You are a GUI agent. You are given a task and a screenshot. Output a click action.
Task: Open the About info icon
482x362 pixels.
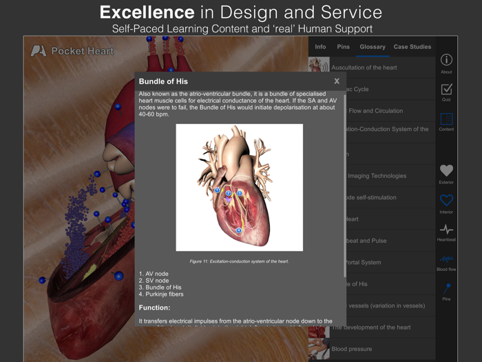click(446, 63)
